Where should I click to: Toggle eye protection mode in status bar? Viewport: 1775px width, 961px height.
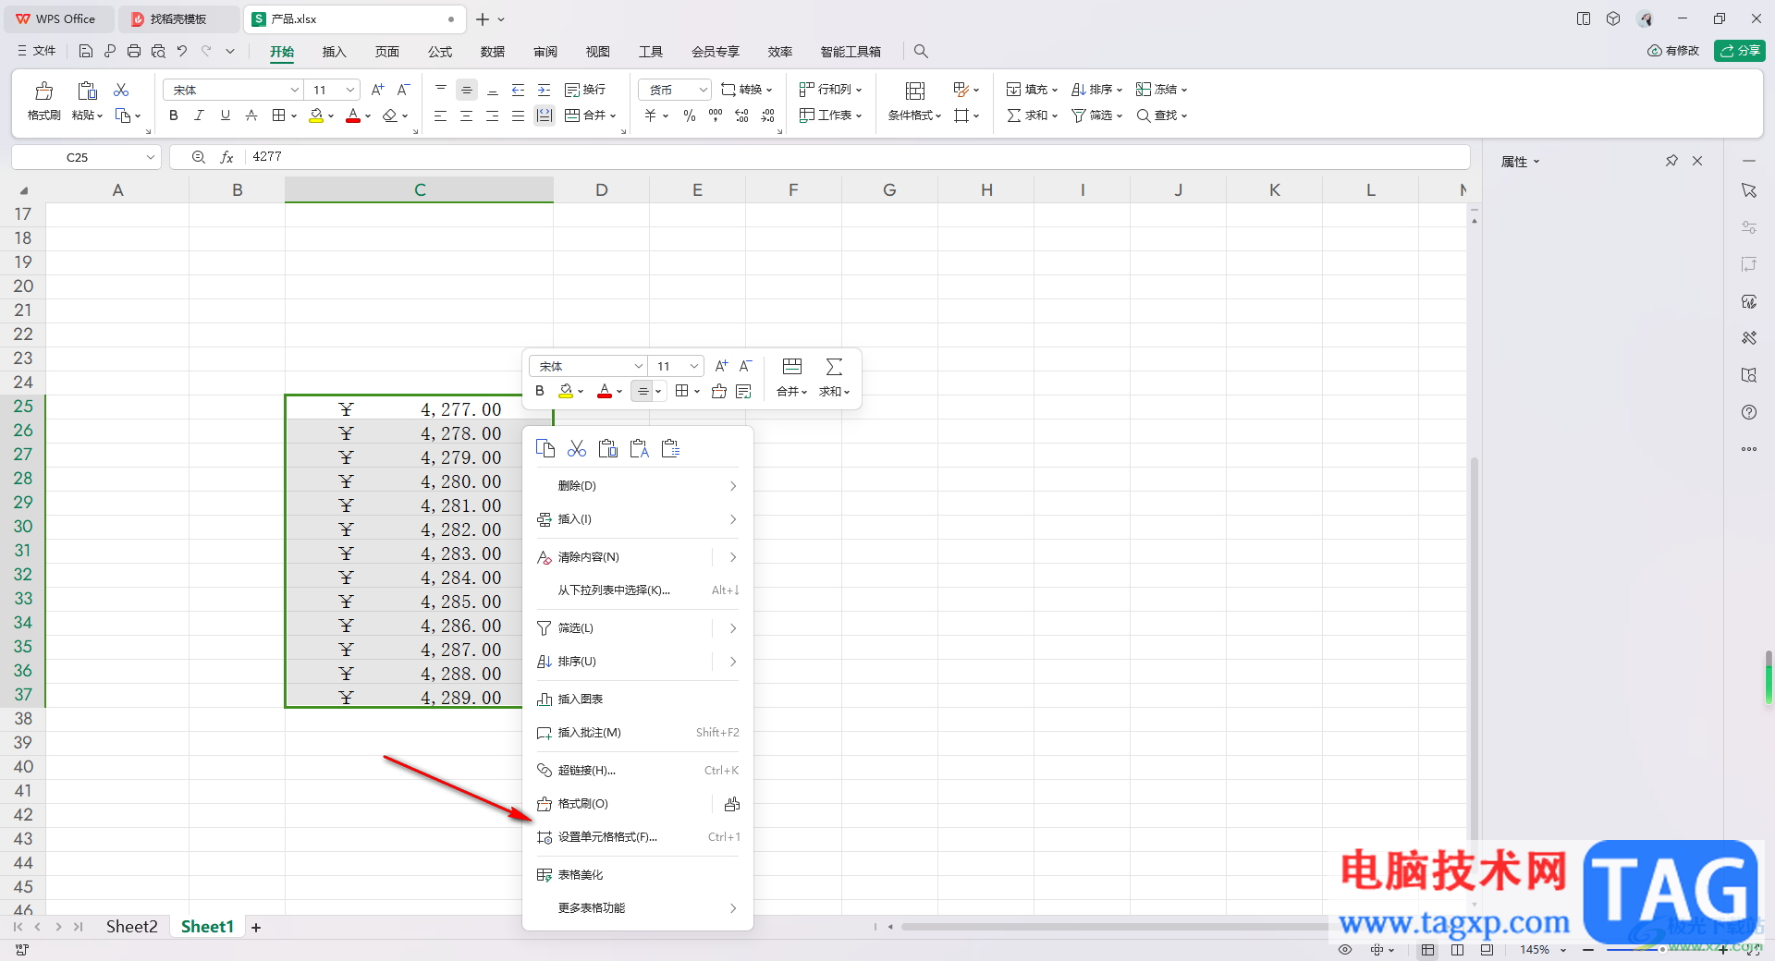(1345, 950)
